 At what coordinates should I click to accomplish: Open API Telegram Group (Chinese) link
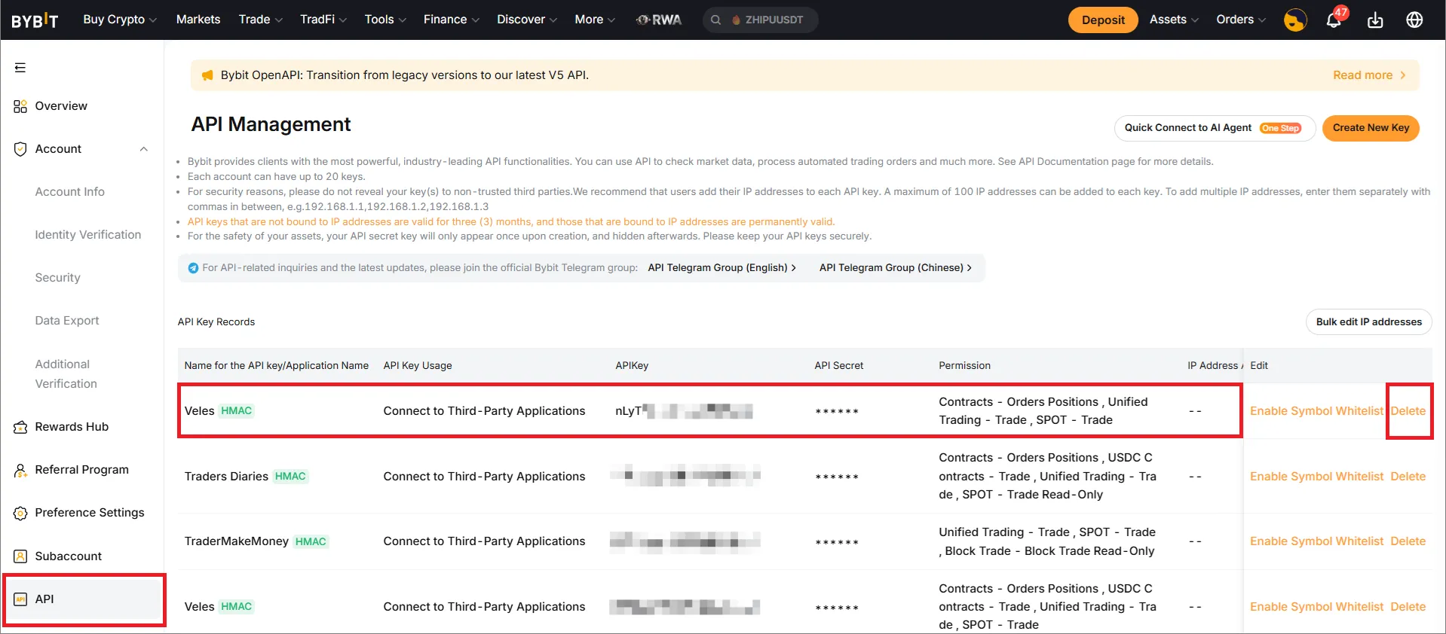click(896, 268)
